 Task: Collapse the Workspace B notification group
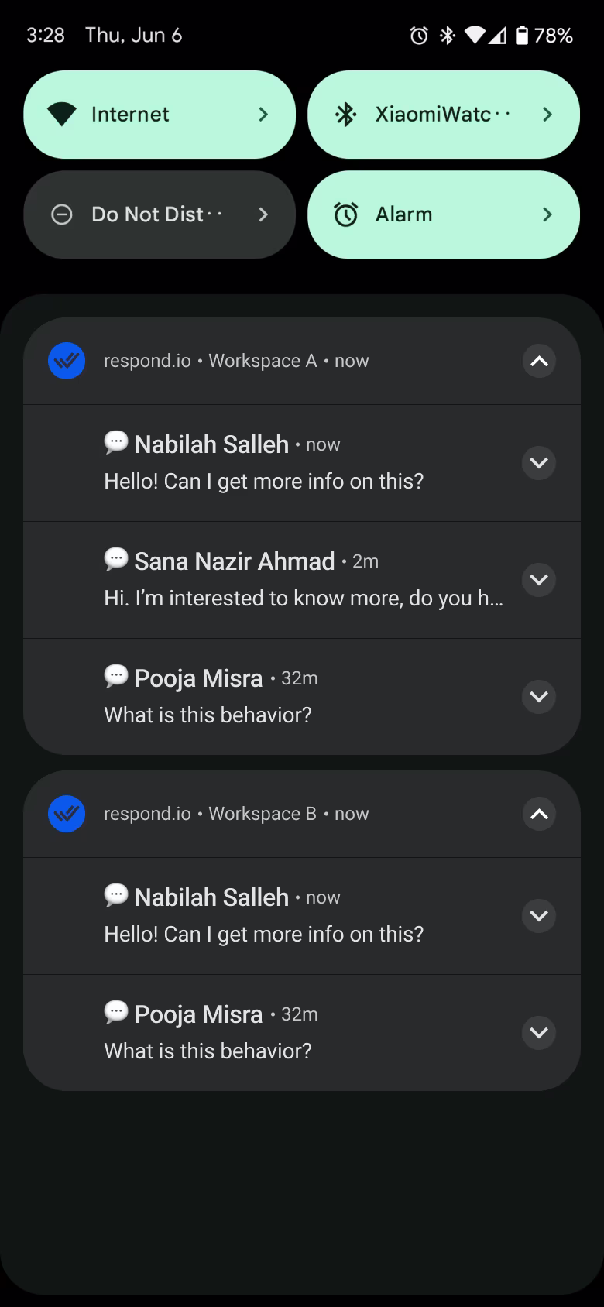pyautogui.click(x=539, y=814)
